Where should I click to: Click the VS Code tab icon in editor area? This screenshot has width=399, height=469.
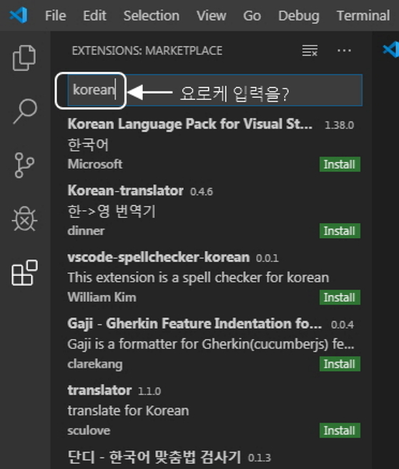coord(391,49)
